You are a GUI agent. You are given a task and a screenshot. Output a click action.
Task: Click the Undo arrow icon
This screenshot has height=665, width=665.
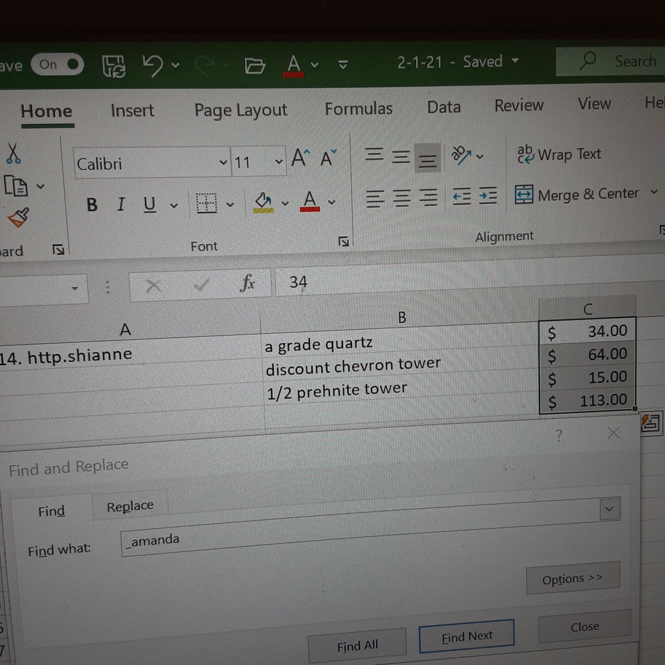(x=152, y=65)
